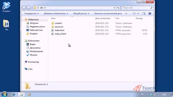Open the media player taskbar icon

29,95
